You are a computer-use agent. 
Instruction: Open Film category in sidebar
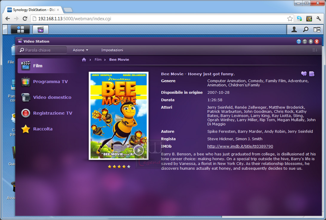click(47, 66)
